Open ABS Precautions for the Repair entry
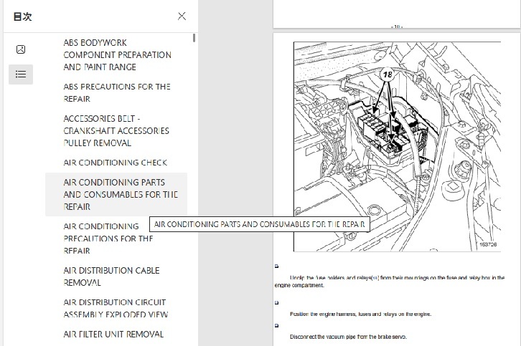This screenshot has height=346, width=521. click(x=117, y=92)
